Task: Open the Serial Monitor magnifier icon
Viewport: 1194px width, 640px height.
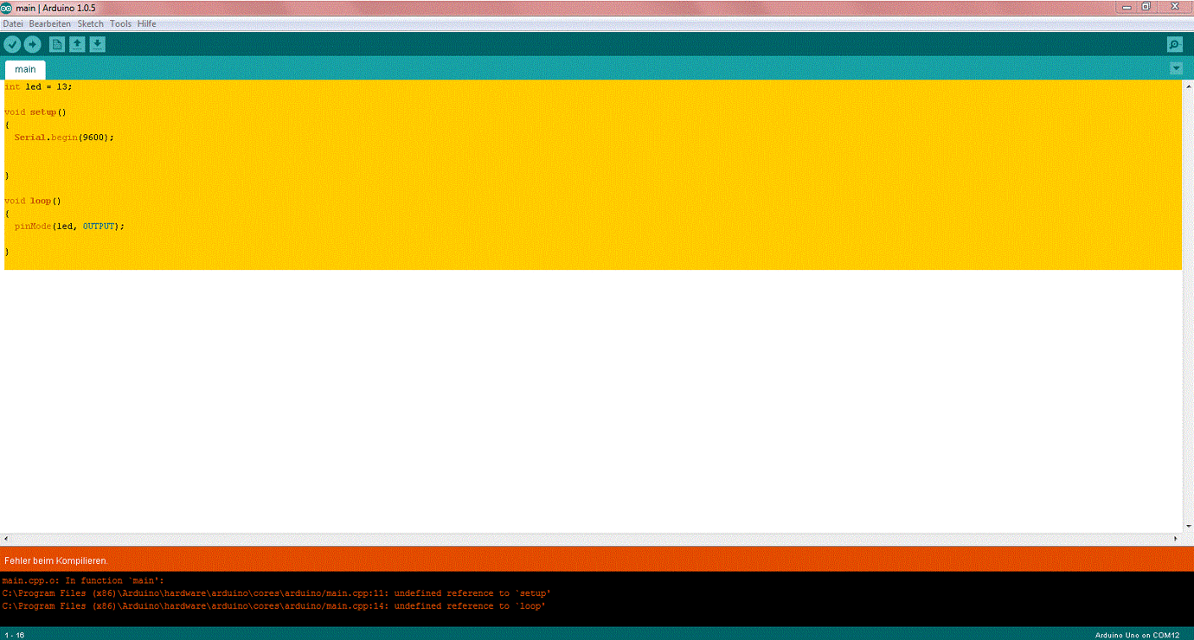Action: (1174, 43)
